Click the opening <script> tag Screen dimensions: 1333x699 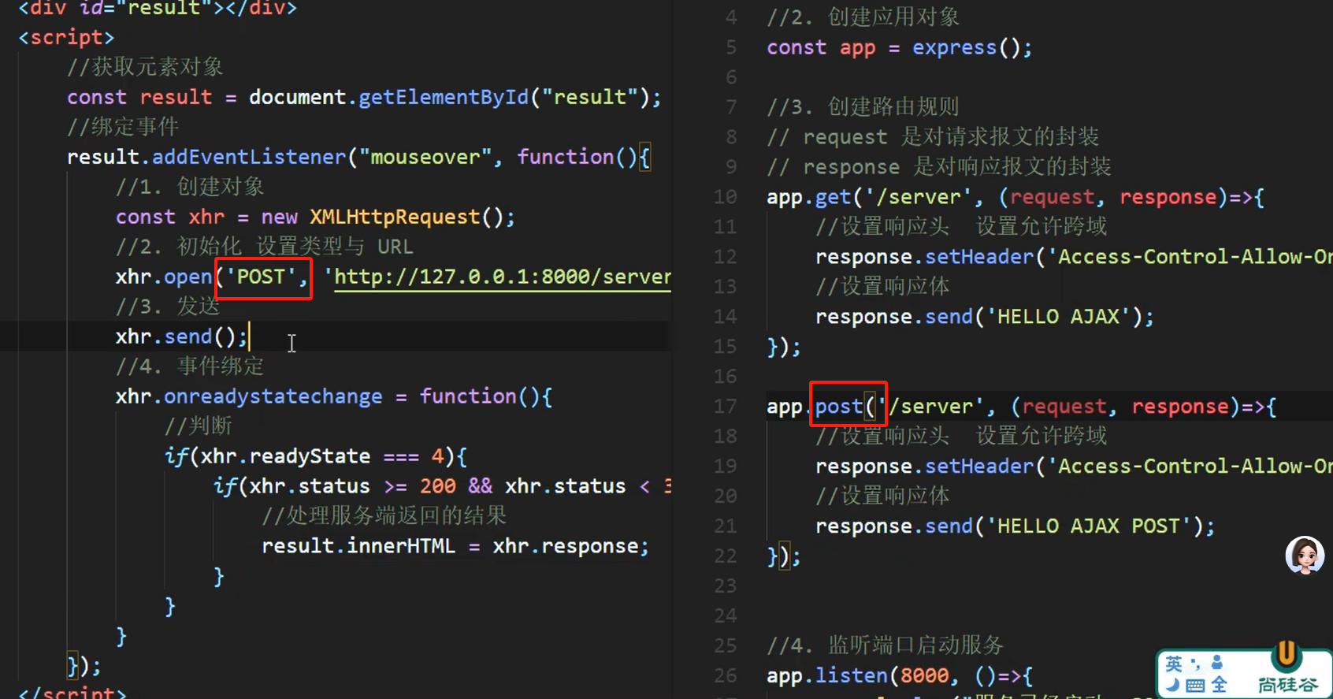(x=66, y=37)
